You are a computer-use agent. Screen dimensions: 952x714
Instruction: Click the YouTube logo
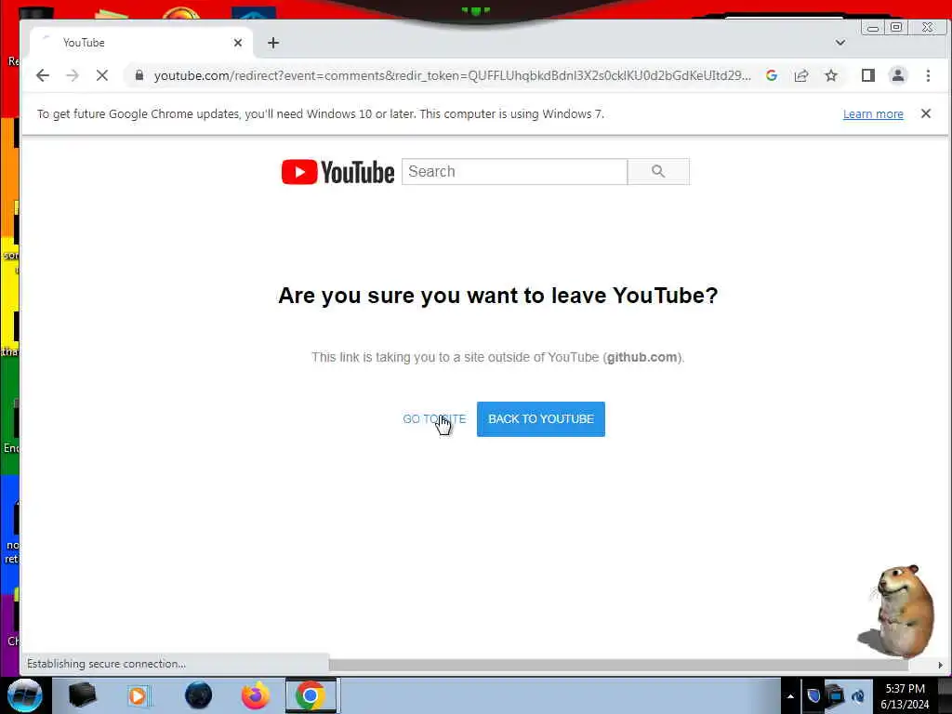pyautogui.click(x=337, y=172)
